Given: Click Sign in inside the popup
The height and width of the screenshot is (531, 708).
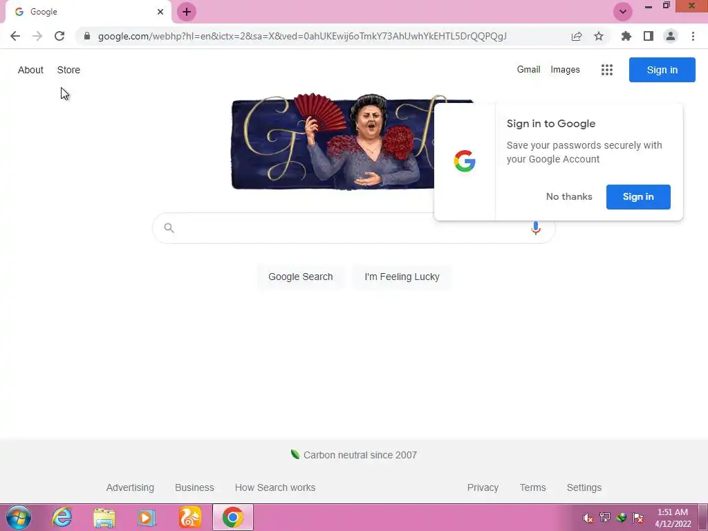Looking at the screenshot, I should 638,197.
